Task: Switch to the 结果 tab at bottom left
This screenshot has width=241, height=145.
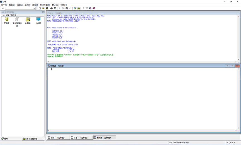Action: pos(11,139)
